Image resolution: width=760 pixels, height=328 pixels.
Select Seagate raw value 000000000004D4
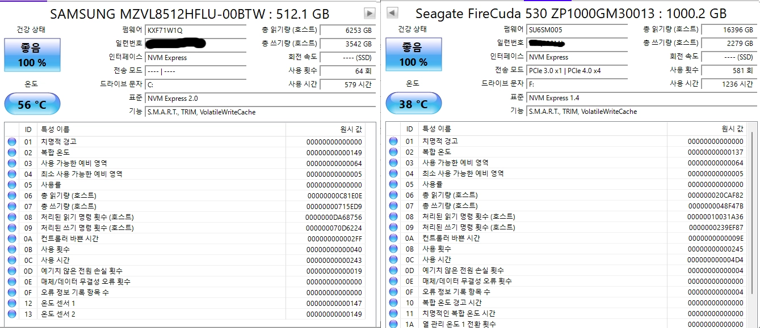(x=716, y=259)
